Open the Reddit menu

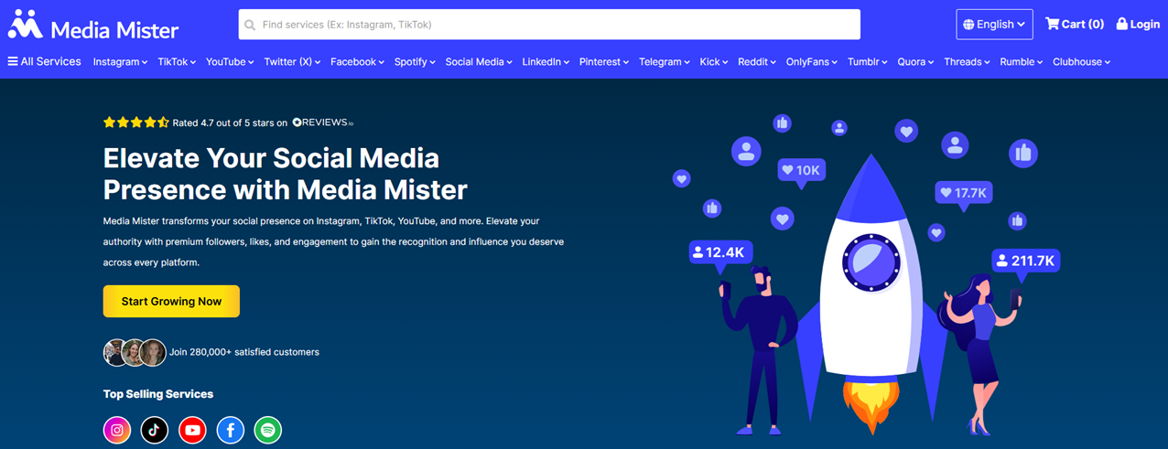(757, 62)
